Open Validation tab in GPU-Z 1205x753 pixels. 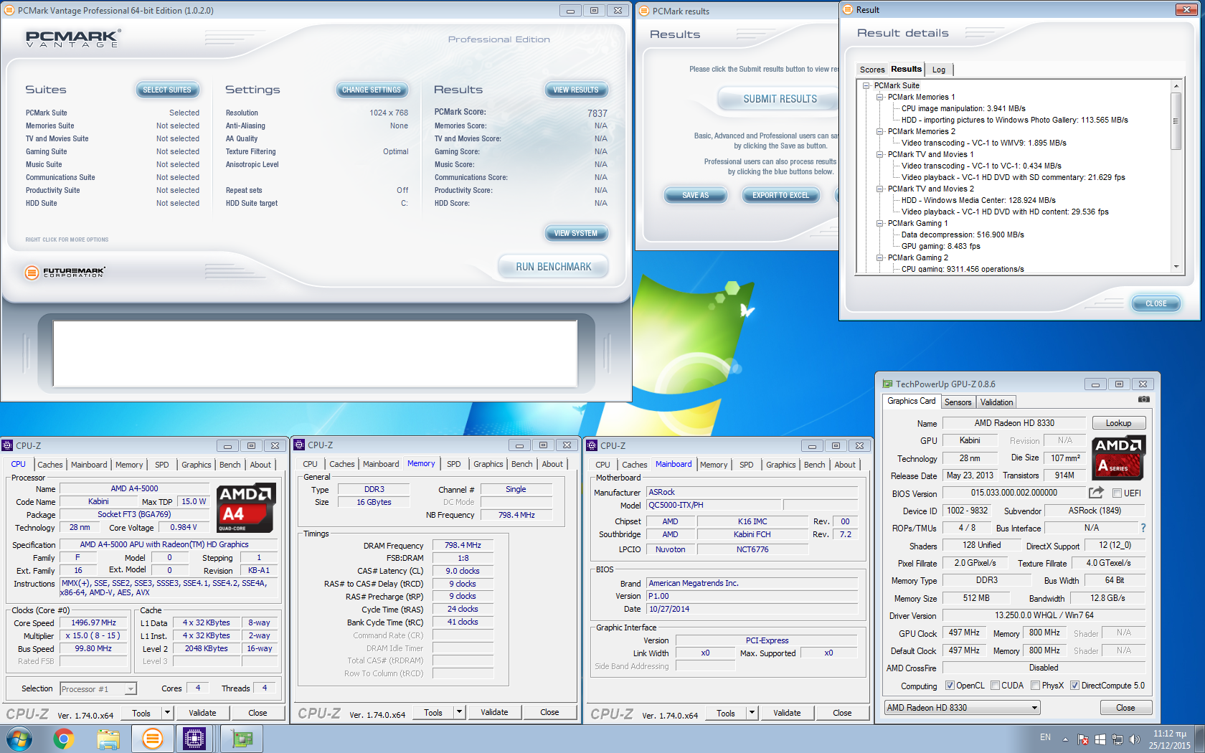tap(997, 402)
